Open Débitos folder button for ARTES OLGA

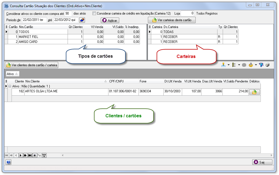[x=254, y=92]
